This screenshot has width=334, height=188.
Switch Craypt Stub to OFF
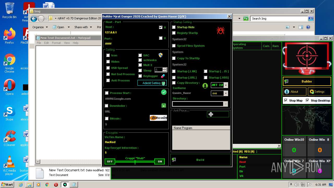tap(110, 161)
